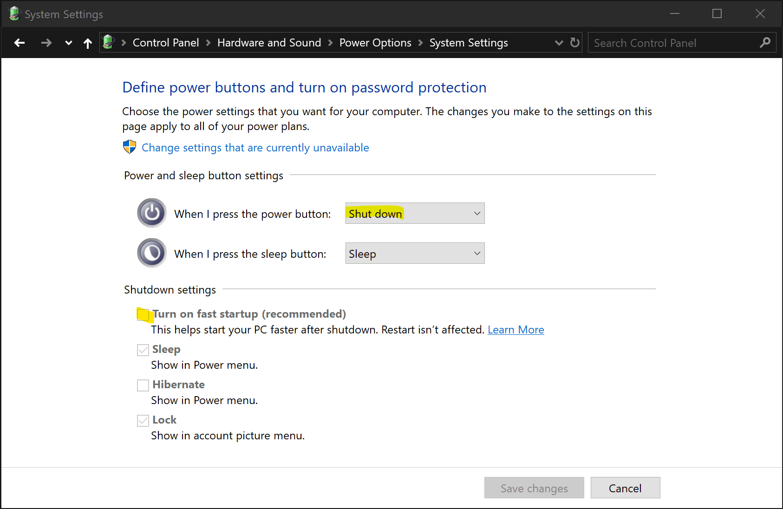
Task: Click the power button icon
Action: (x=152, y=213)
